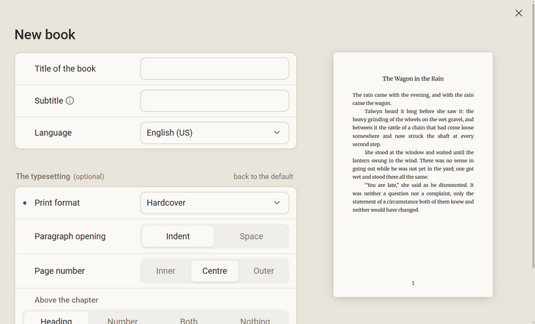This screenshot has height=324, width=535.
Task: Click 'The Wagon in the Rain' preview title
Action: [x=413, y=78]
